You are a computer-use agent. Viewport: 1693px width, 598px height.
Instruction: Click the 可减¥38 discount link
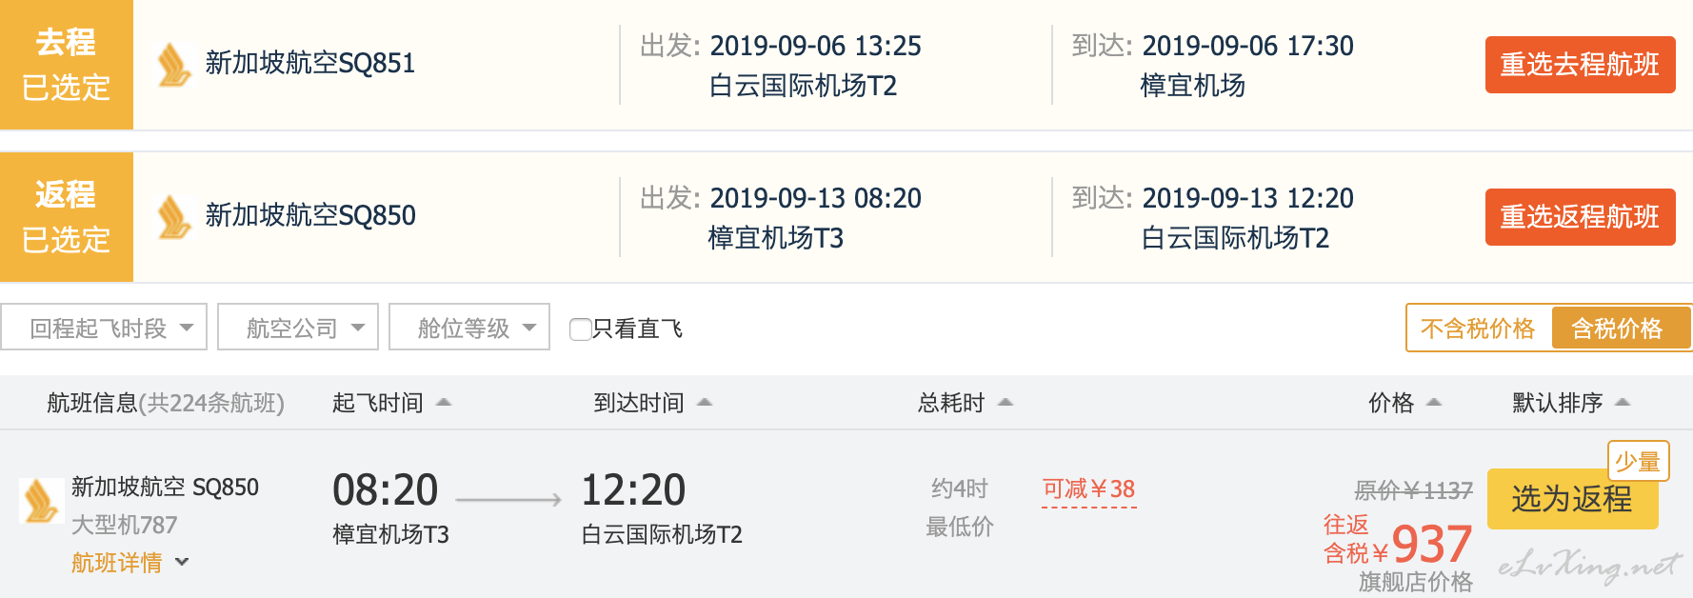click(1088, 489)
